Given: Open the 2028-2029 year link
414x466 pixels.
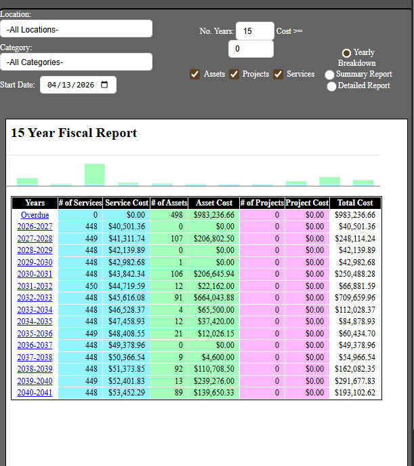Looking at the screenshot, I should point(35,250).
